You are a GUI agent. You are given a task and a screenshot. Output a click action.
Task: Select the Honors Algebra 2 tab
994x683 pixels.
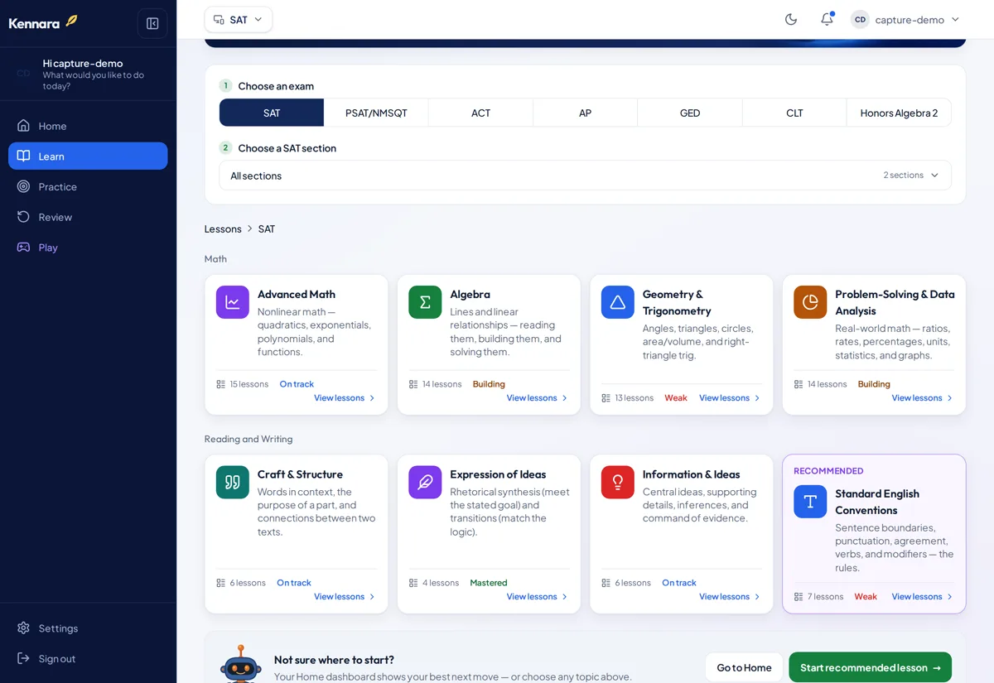point(899,113)
